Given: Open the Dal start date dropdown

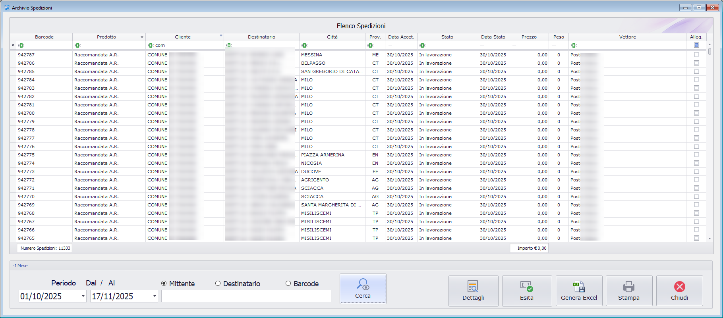Looking at the screenshot, I should (83, 297).
